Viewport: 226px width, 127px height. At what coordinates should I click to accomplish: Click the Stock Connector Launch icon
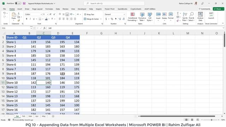211,14
